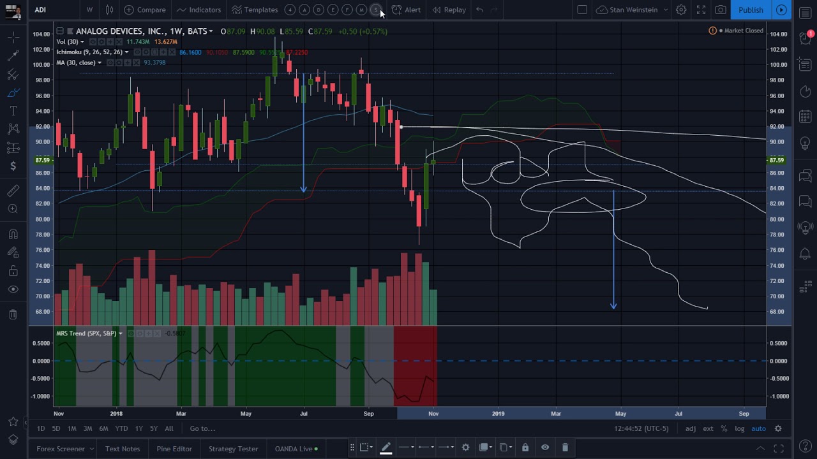
Task: Open the Vol (30) indicator dropdown
Action: coord(82,42)
